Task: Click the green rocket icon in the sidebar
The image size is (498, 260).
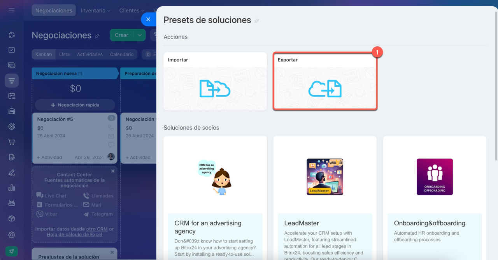Action: tap(12, 251)
